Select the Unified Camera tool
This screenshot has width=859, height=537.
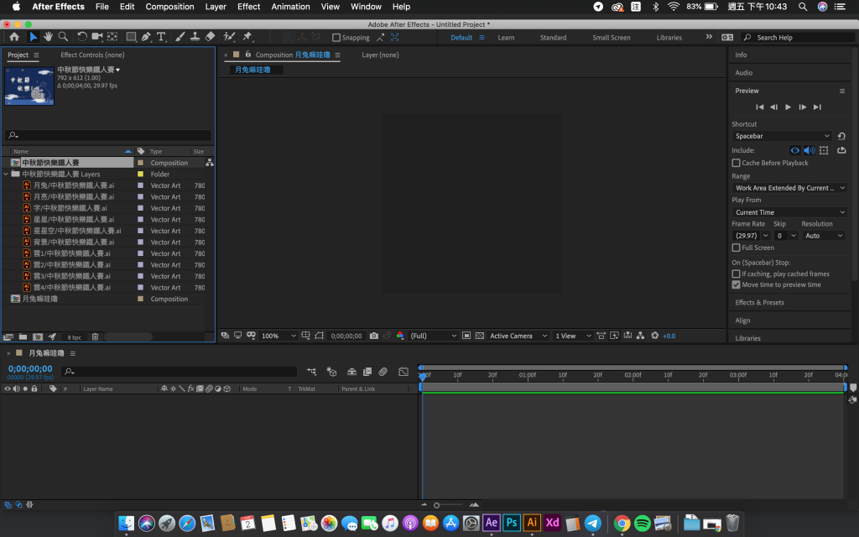coord(97,37)
